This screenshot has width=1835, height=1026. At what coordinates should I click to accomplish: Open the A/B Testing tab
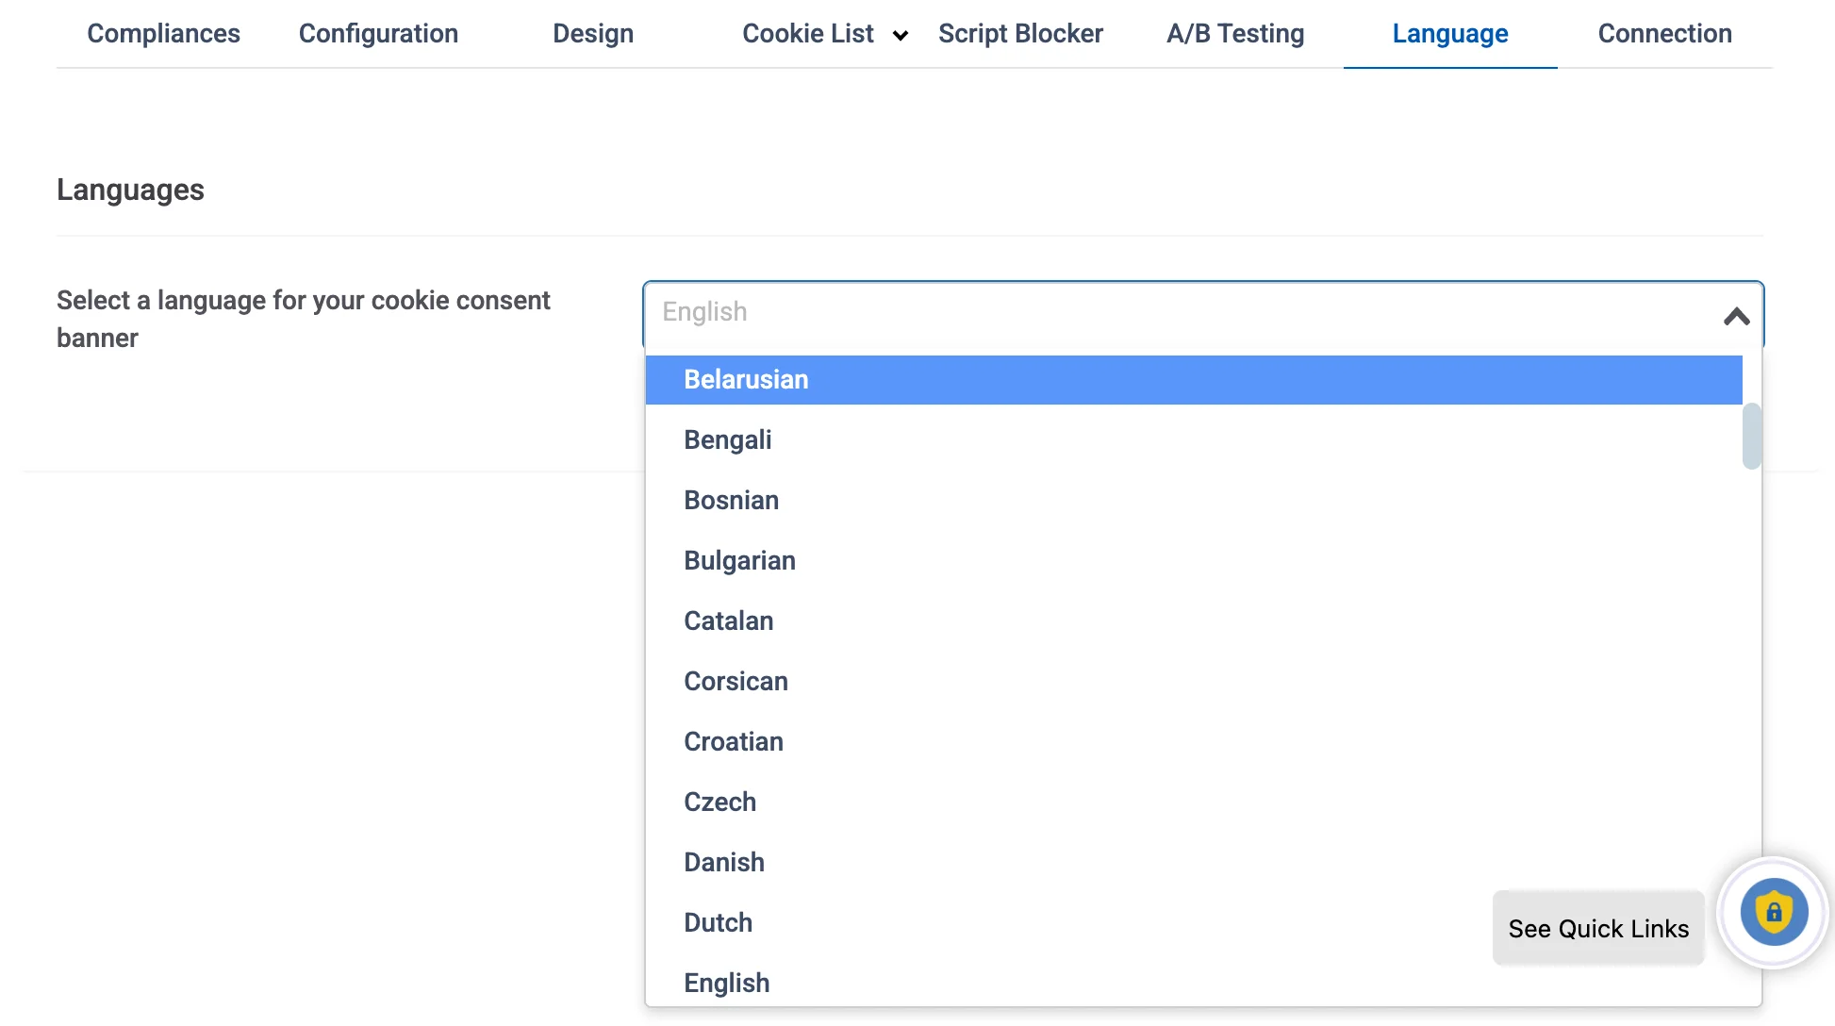(1235, 34)
